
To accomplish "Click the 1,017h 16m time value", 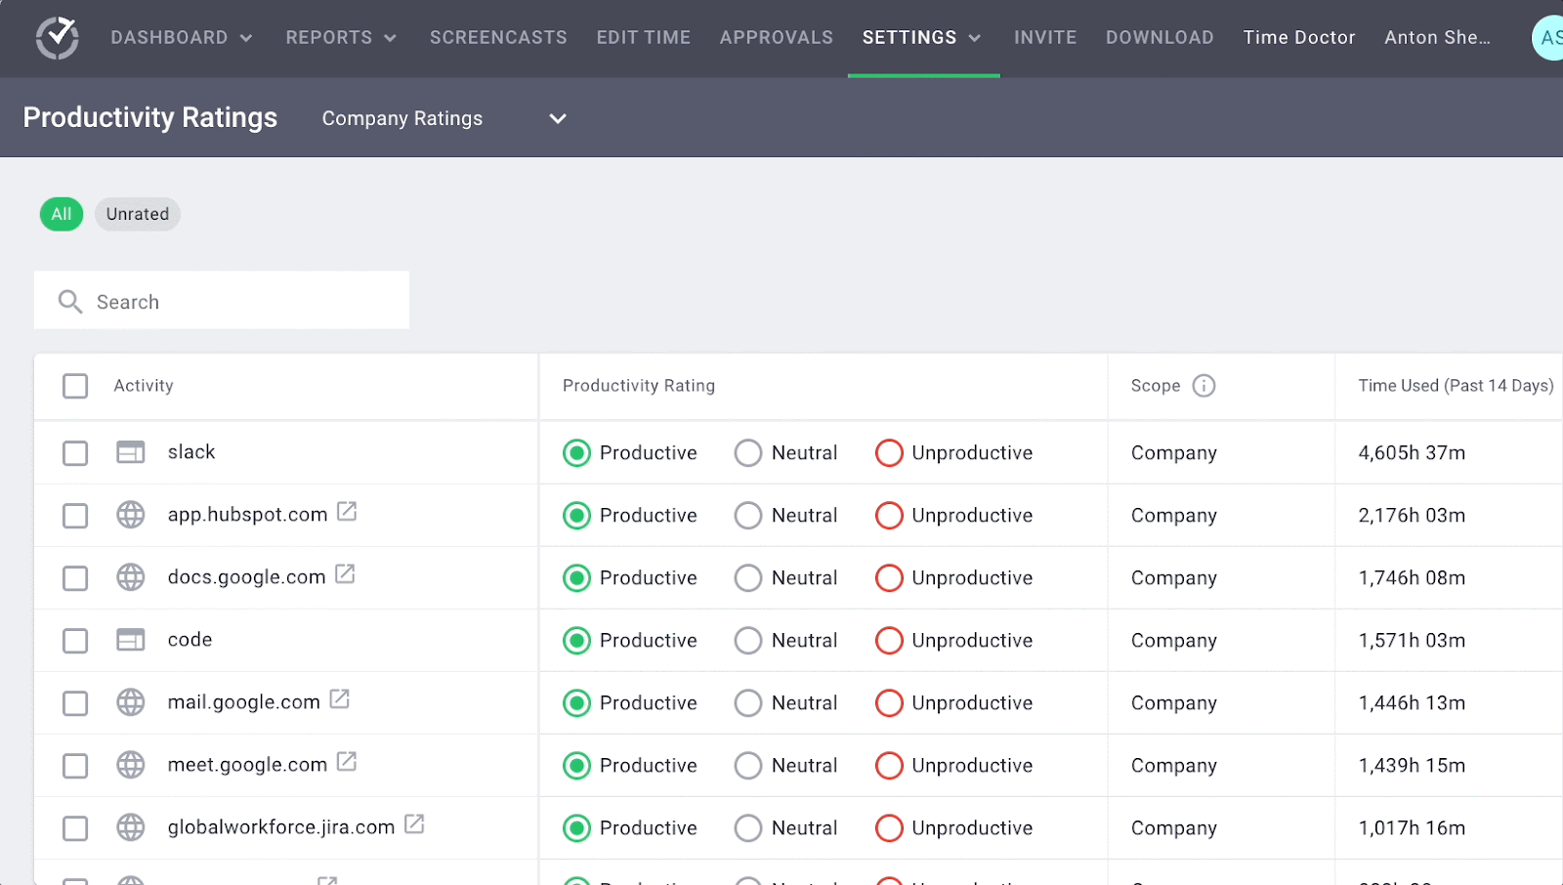I will [x=1412, y=828].
